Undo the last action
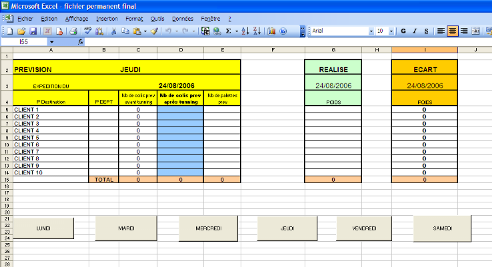Image resolution: width=492 pixels, height=267 pixels. click(x=169, y=31)
